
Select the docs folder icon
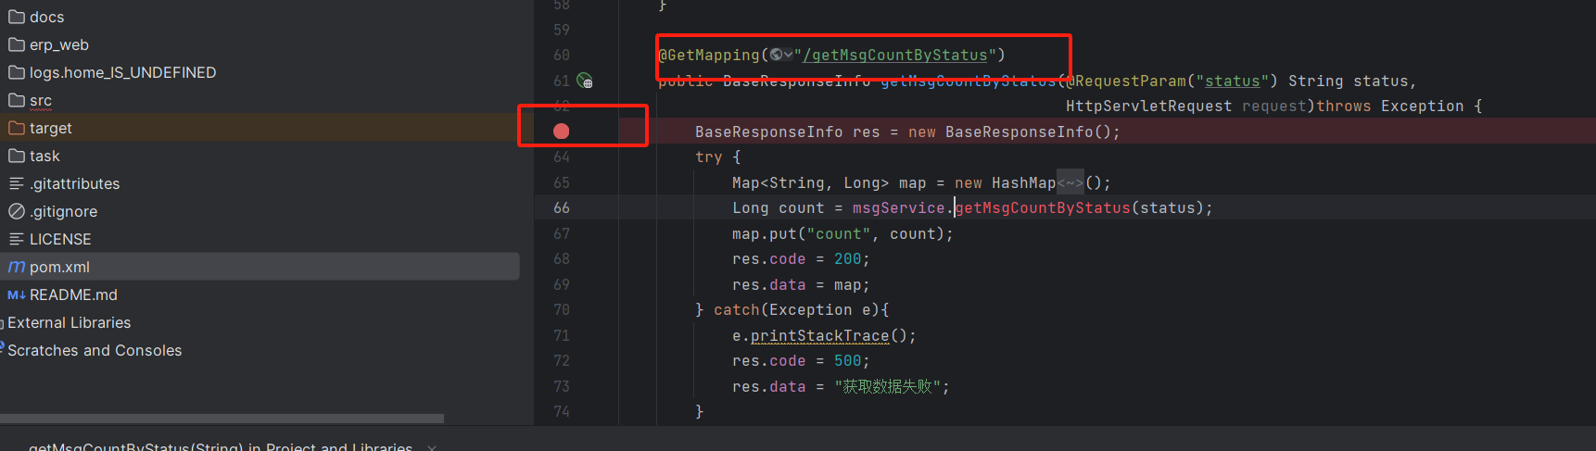coord(17,17)
